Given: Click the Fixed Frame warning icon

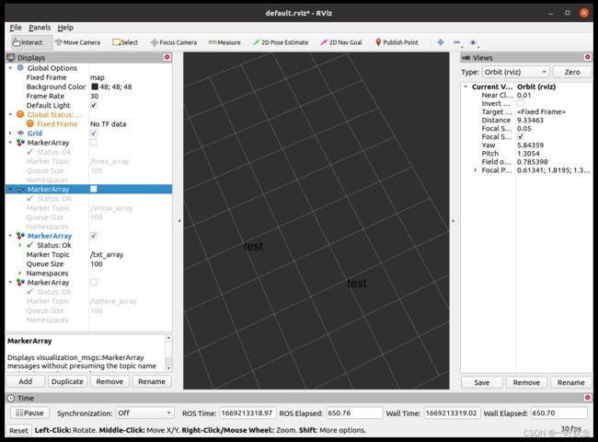Looking at the screenshot, I should coord(30,123).
